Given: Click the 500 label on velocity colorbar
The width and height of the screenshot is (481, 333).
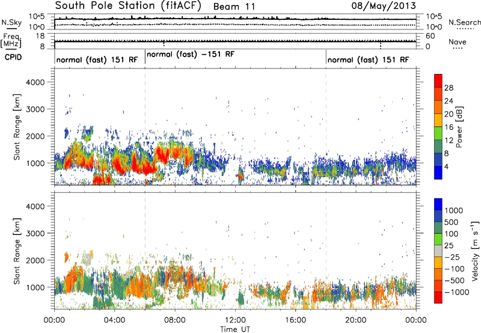Looking at the screenshot, I should [452, 222].
